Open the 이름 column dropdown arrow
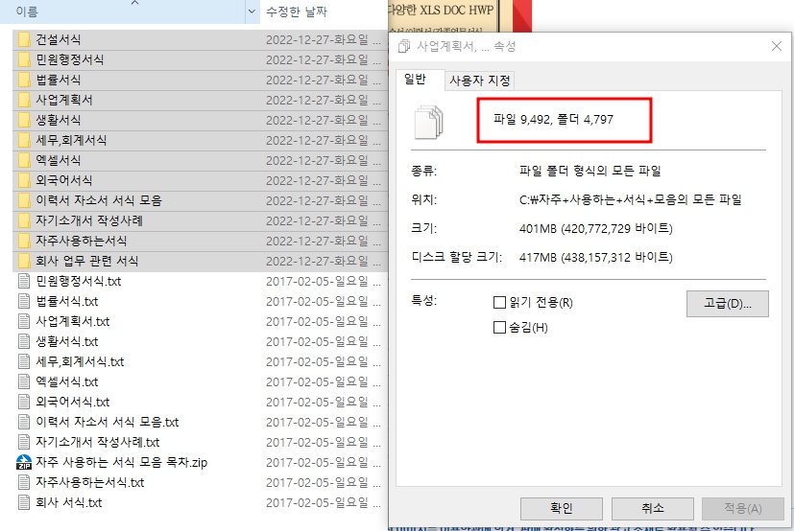 point(252,12)
